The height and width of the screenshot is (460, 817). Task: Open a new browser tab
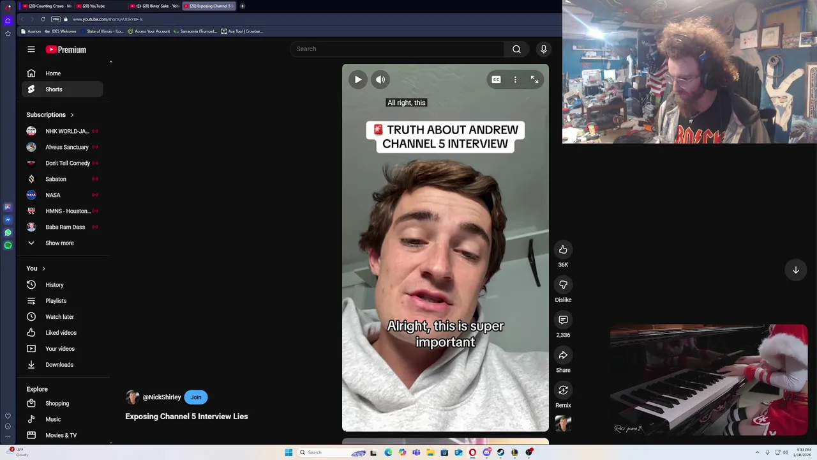click(243, 6)
